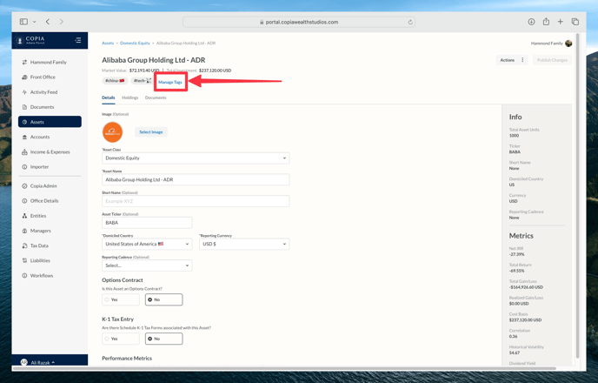598x383 pixels.
Task: Reload the page with the refresh icon
Action: 410,22
